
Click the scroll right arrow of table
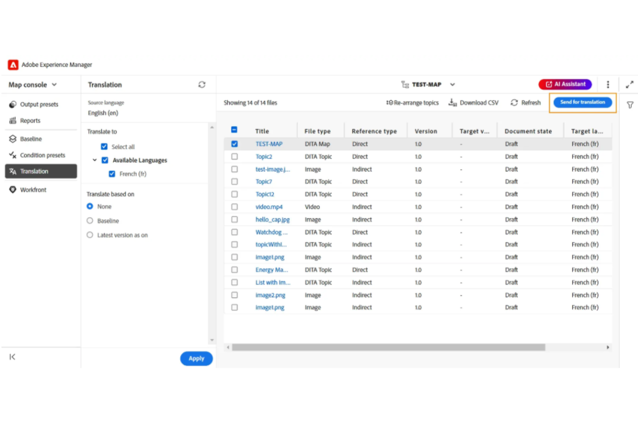click(608, 347)
